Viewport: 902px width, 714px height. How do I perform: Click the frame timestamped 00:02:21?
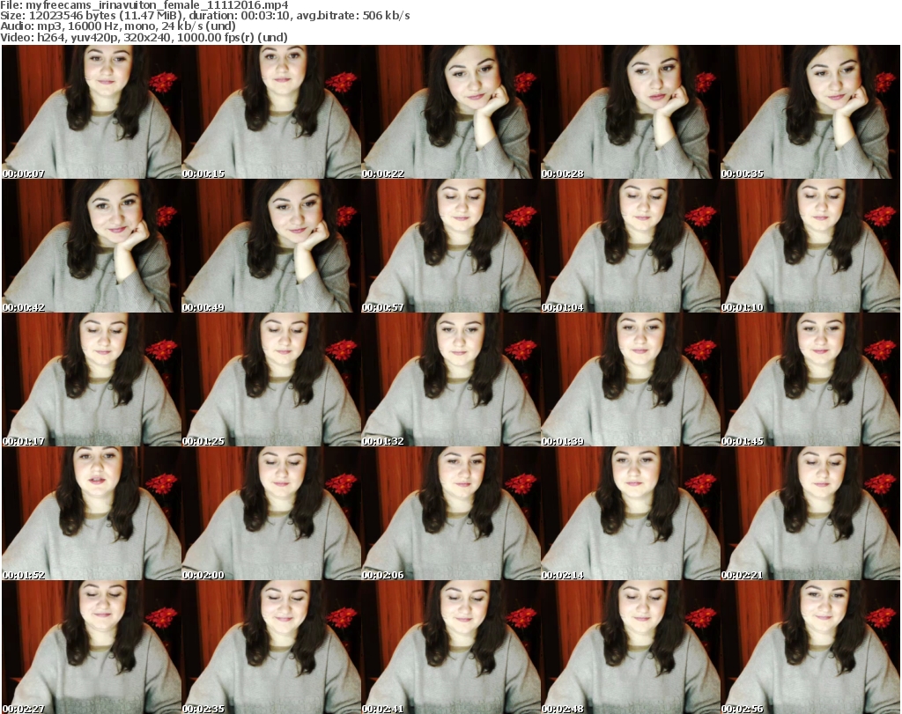click(810, 513)
